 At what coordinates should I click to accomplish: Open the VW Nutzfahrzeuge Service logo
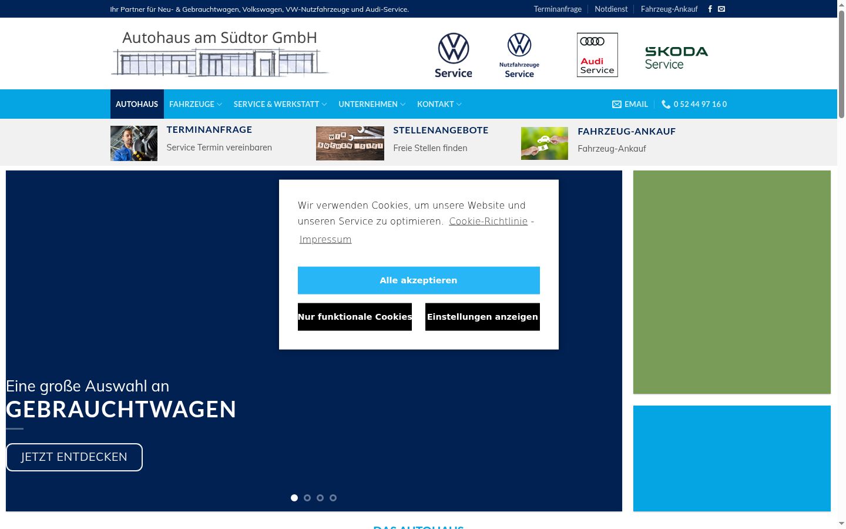point(519,55)
